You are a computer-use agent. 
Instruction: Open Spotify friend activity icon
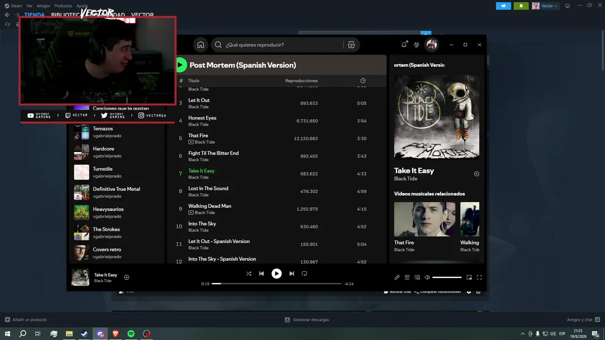coord(416,45)
